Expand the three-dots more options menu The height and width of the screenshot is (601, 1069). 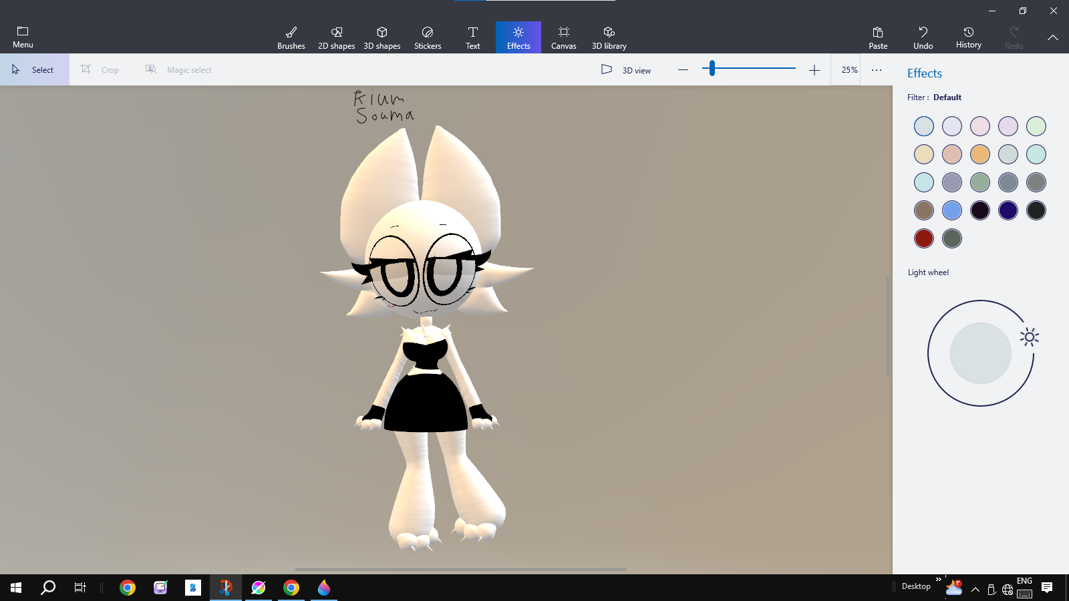pyautogui.click(x=877, y=70)
